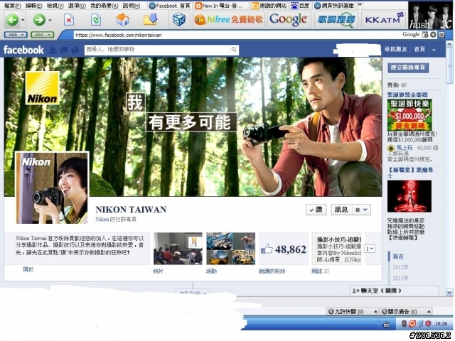
Task: Go to the browser home page icon
Action: click(x=123, y=20)
